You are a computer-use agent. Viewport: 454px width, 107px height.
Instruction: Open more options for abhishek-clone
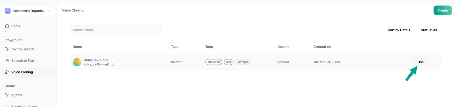[434, 62]
